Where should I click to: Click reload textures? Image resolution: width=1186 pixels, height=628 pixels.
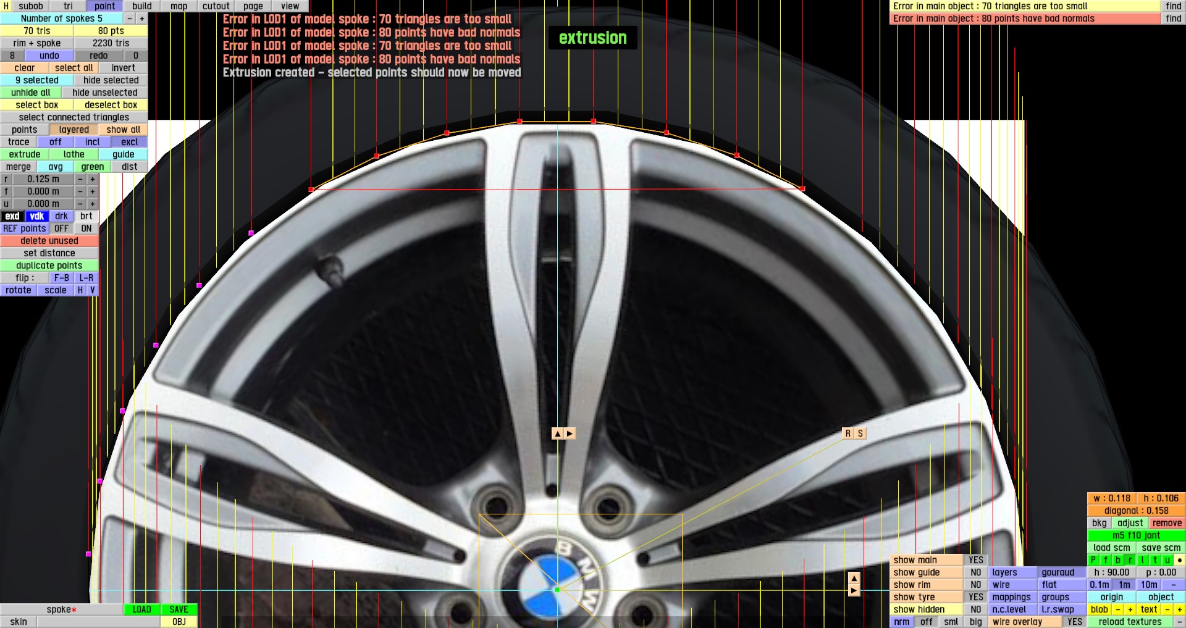[x=1130, y=622]
